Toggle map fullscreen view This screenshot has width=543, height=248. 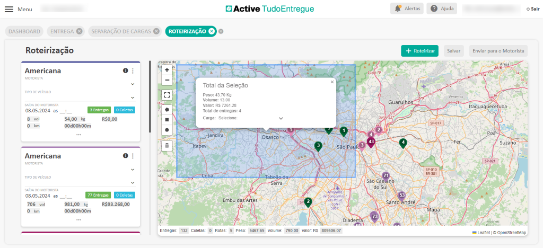pos(167,95)
